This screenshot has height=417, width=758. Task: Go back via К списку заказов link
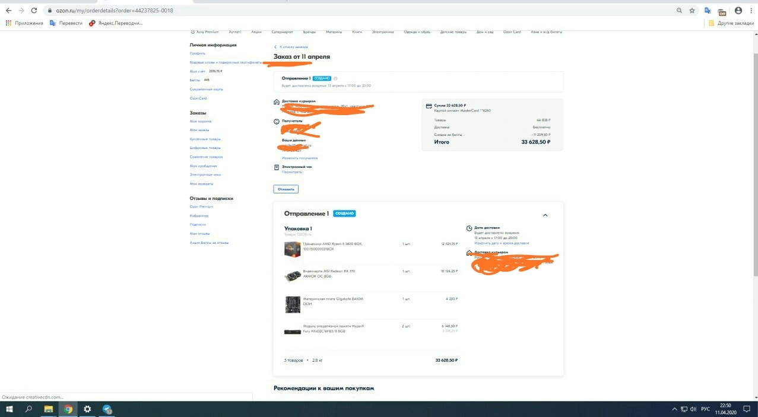291,47
